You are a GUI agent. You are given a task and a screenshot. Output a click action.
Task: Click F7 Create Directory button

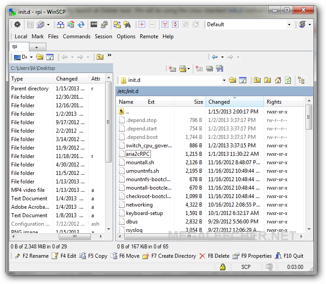pos(169,256)
